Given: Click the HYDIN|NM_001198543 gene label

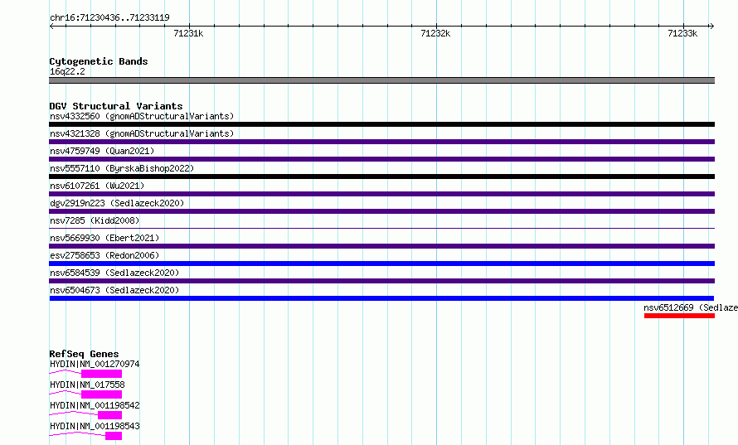Looking at the screenshot, I should pyautogui.click(x=95, y=426).
